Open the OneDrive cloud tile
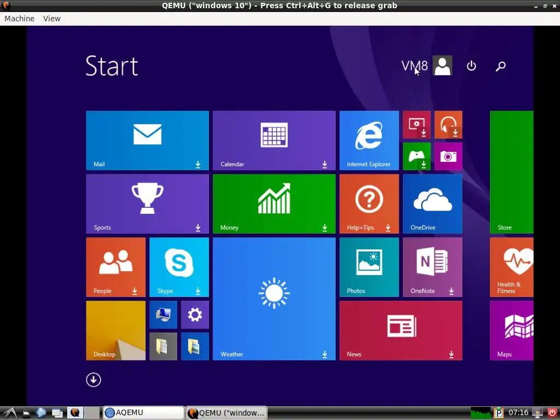 [433, 203]
